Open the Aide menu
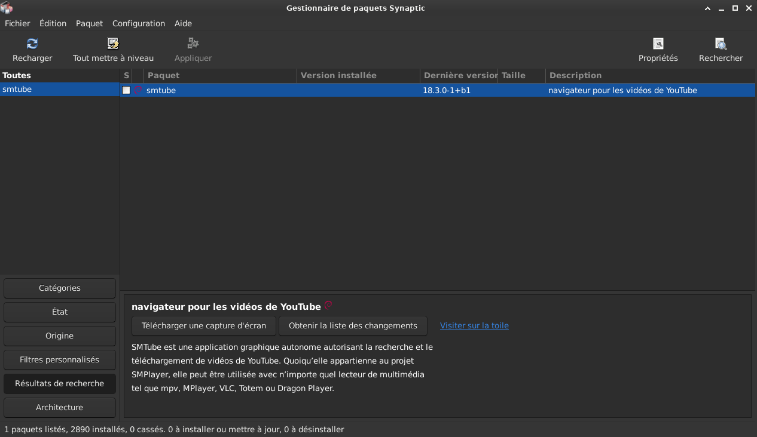Viewport: 757px width, 437px height. pyautogui.click(x=183, y=23)
